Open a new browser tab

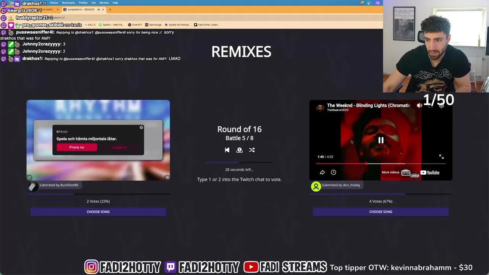click(x=110, y=10)
